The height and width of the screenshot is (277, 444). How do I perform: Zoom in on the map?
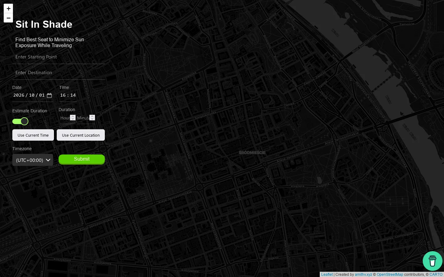pyautogui.click(x=8, y=9)
